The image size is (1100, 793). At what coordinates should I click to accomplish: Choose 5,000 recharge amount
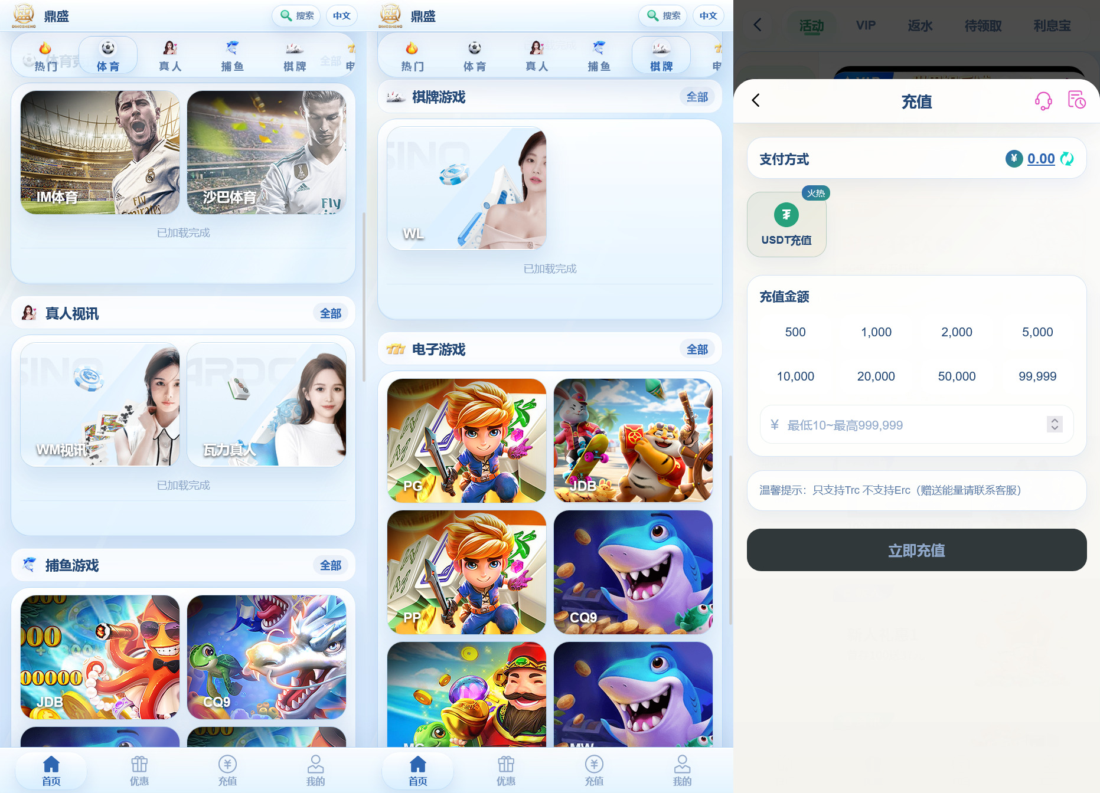(x=1037, y=332)
